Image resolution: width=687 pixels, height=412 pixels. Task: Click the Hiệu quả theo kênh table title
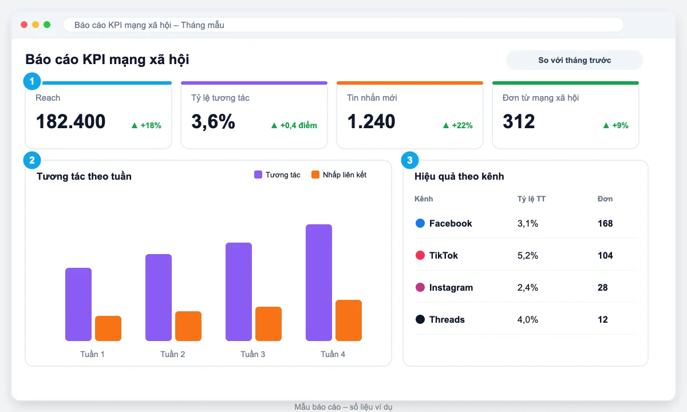click(x=459, y=176)
